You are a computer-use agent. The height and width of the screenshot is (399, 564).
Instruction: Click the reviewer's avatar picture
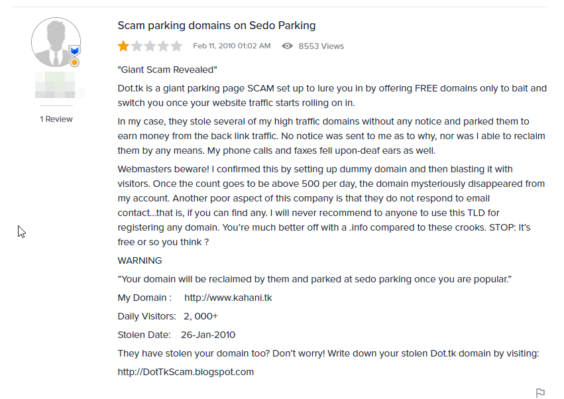56,42
